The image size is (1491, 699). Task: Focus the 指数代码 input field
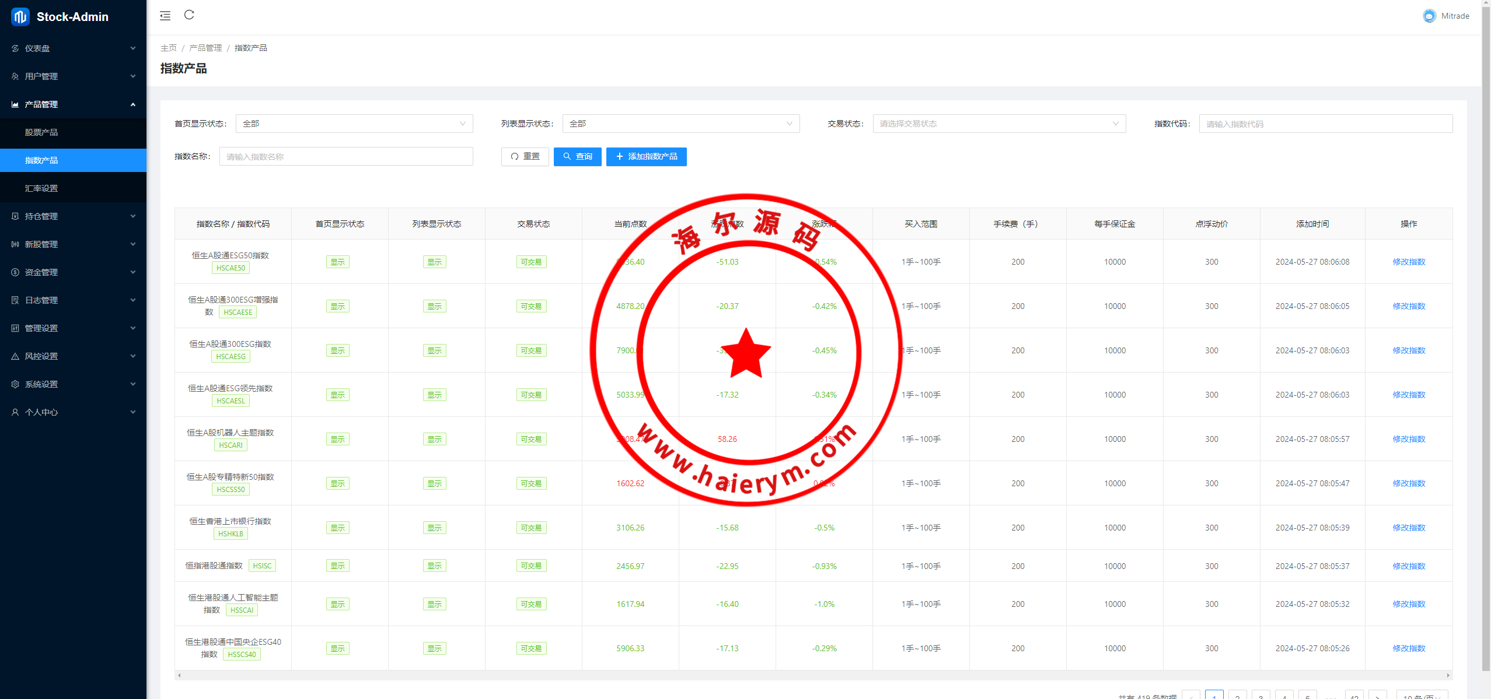1325,124
